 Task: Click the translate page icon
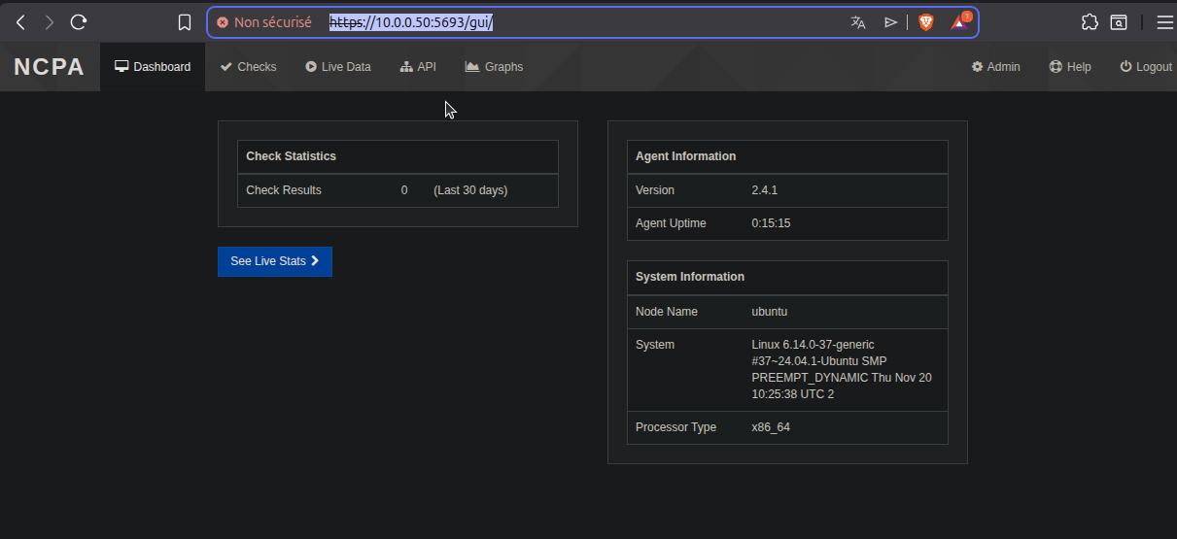click(858, 22)
